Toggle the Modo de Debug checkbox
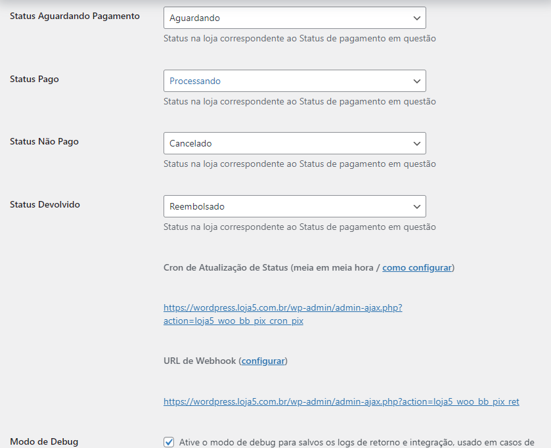Viewport: 551px width, 448px height. (169, 442)
